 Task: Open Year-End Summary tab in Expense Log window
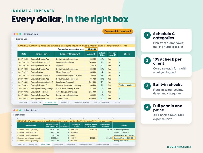tap(101, 102)
